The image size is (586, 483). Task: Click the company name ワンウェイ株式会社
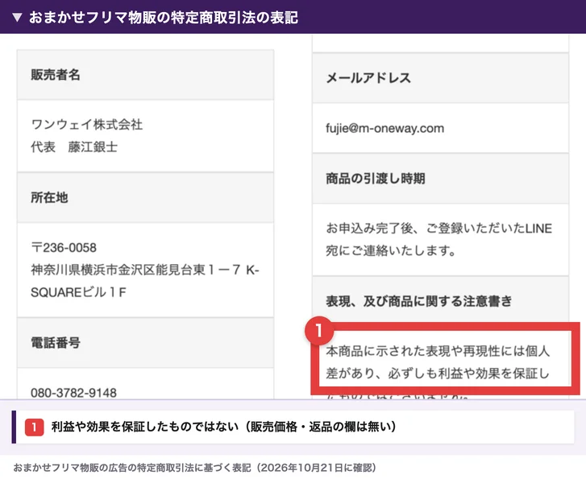pos(87,124)
